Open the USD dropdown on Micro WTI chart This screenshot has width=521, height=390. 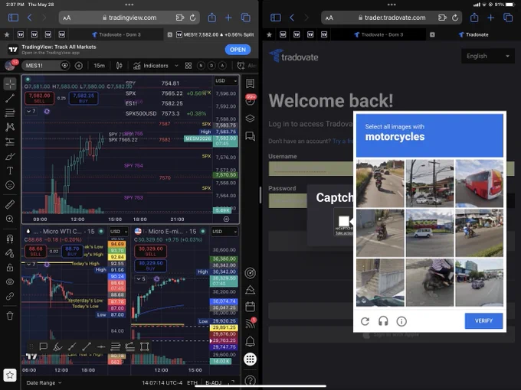pos(119,232)
